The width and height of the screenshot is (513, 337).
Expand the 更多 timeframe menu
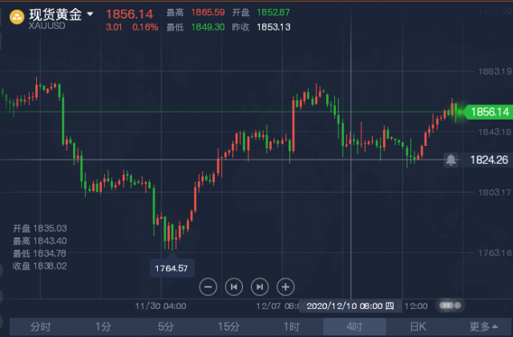tap(483, 327)
